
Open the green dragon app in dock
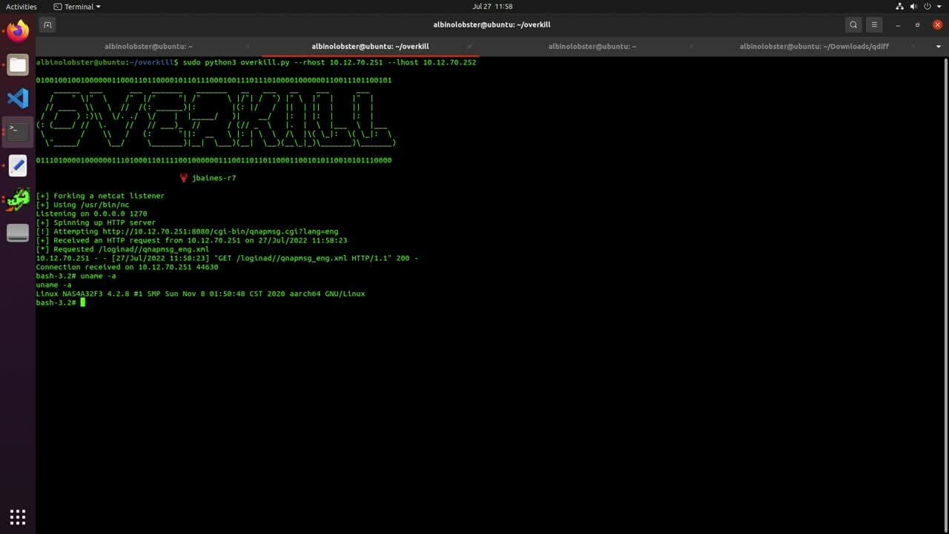[18, 199]
